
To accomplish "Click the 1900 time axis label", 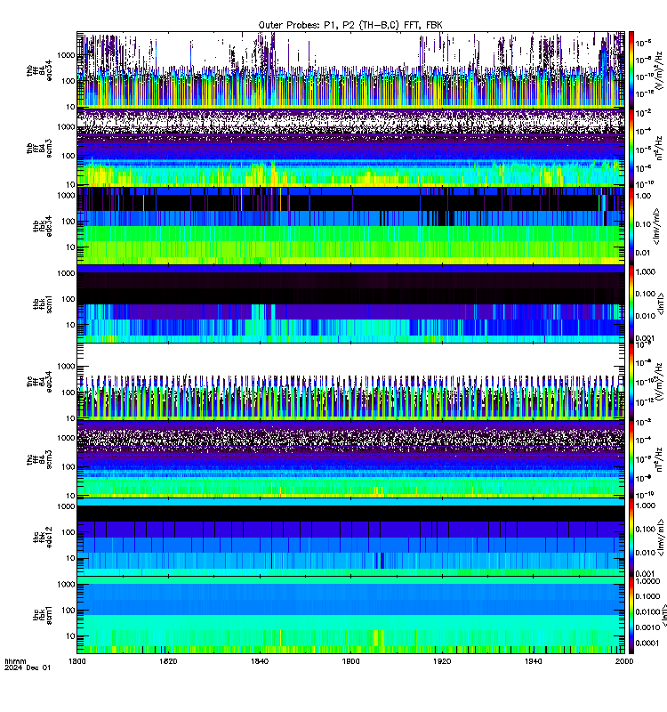I will click(x=350, y=661).
